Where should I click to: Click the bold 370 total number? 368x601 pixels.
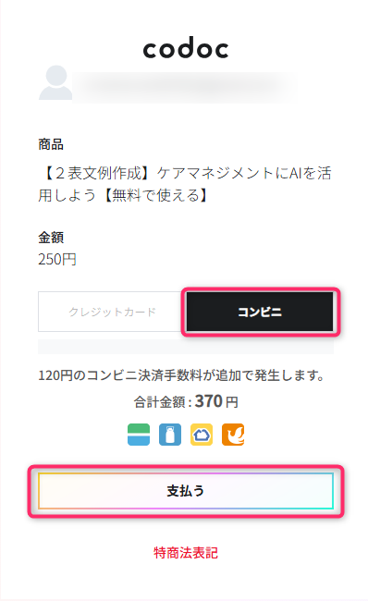point(209,401)
